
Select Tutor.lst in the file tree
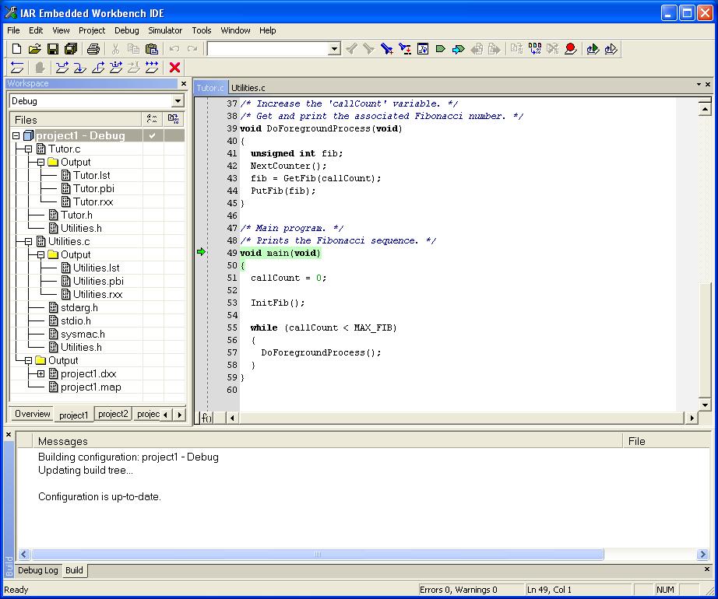(92, 176)
